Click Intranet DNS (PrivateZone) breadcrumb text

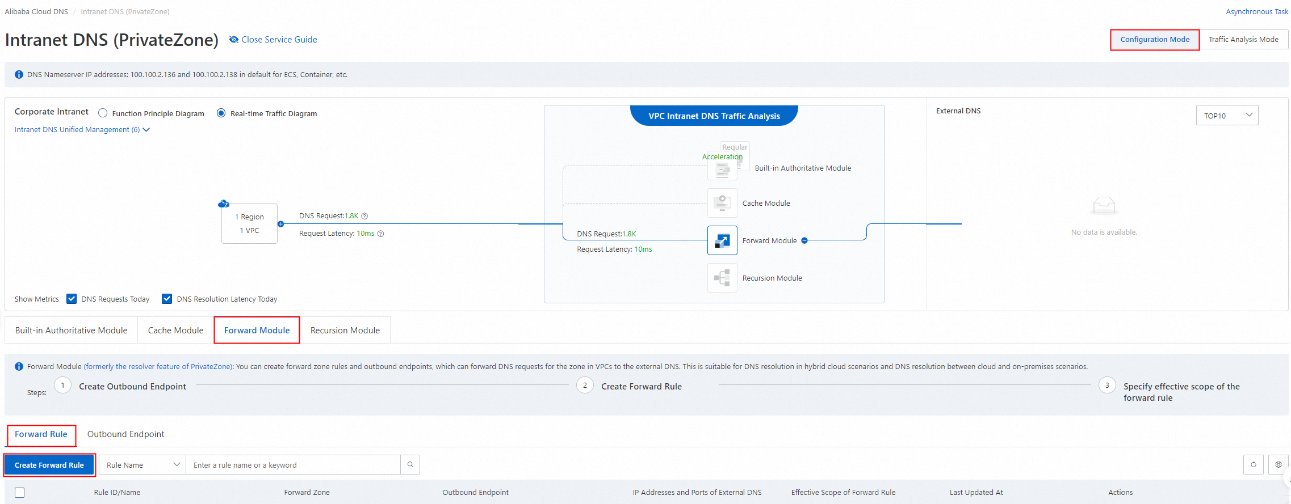125,11
